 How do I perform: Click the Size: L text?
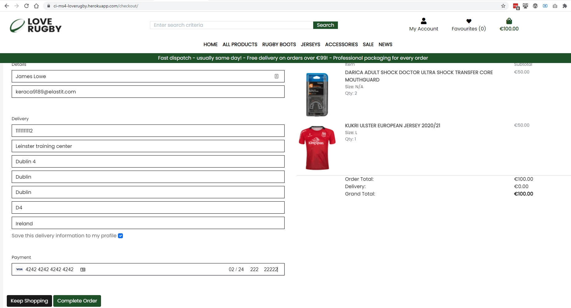point(351,133)
